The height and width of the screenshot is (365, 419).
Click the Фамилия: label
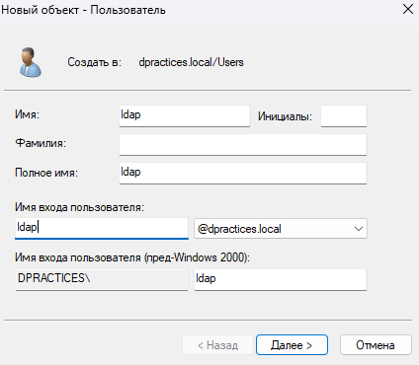(41, 143)
